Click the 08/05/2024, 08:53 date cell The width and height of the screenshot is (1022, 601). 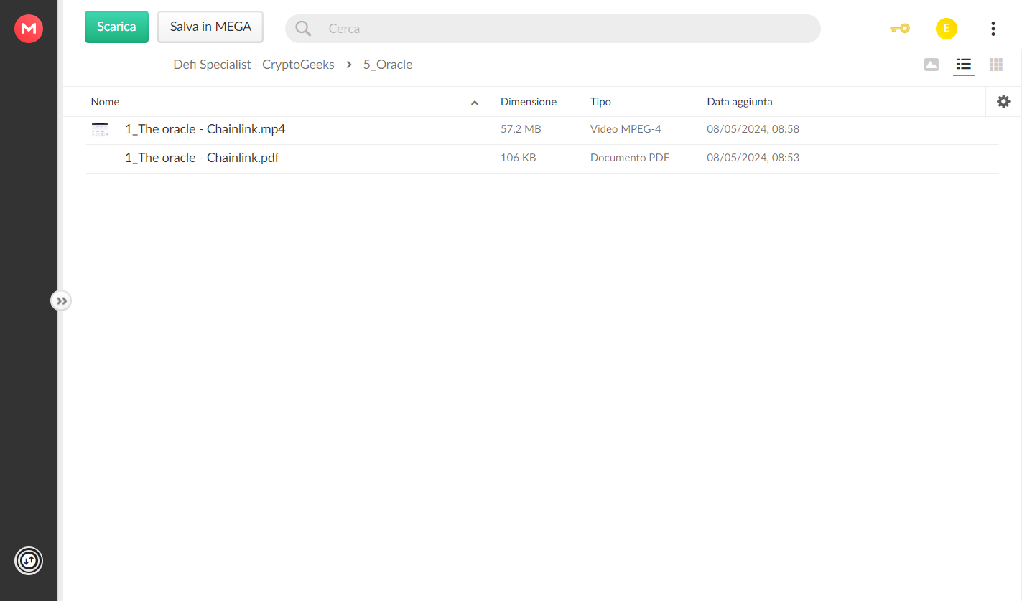click(x=753, y=158)
